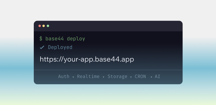Click the yellow minimize dot

pyautogui.click(x=43, y=26)
